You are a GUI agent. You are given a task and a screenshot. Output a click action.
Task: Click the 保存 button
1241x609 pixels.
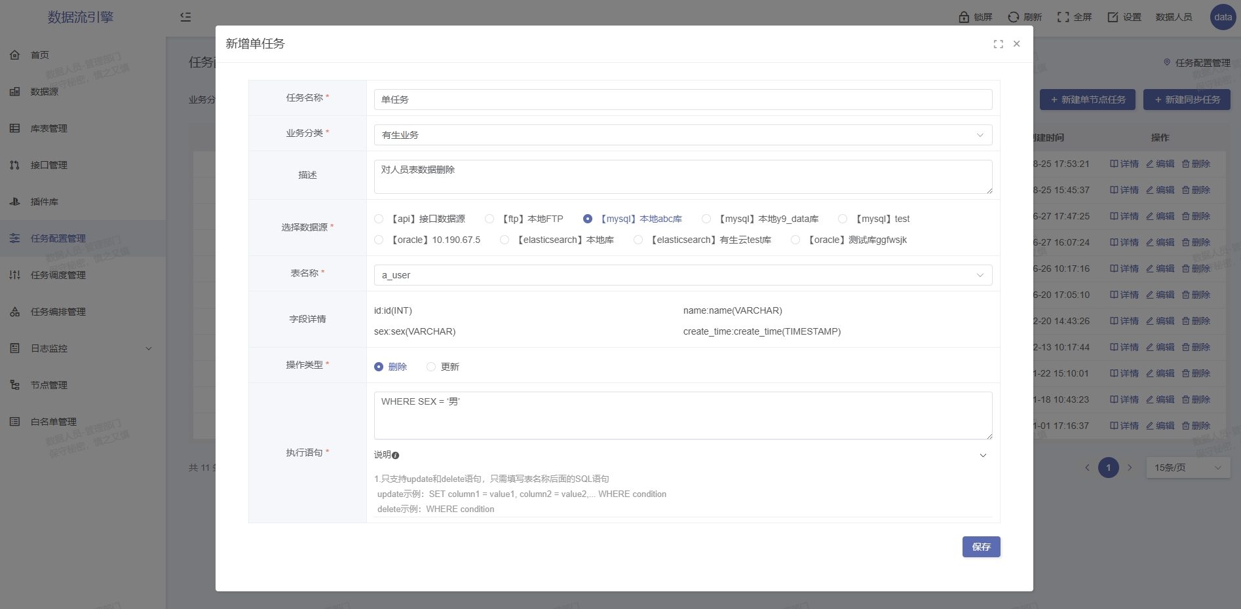(981, 547)
